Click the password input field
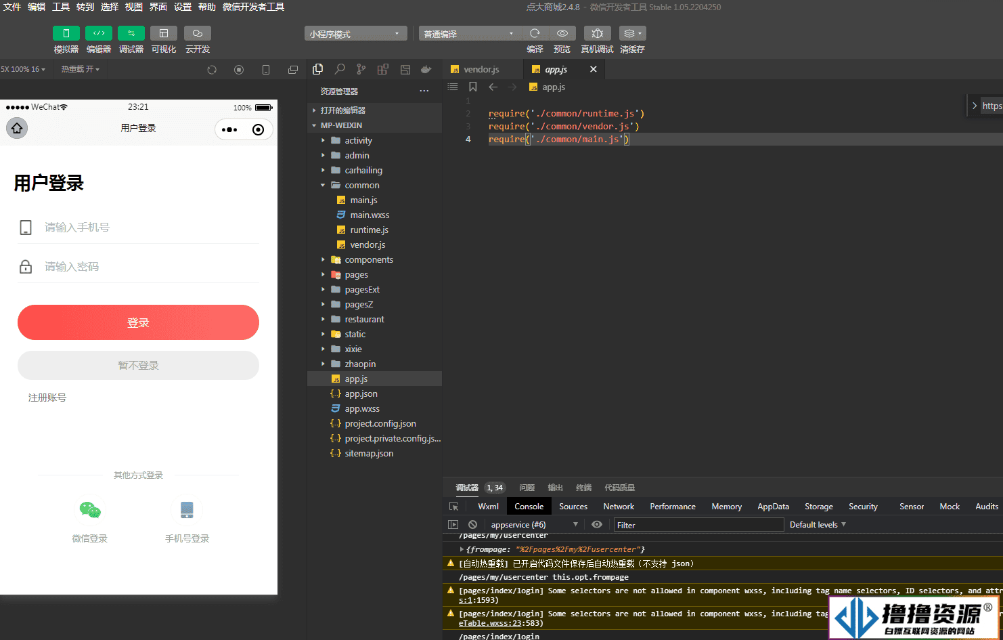Image resolution: width=1003 pixels, height=640 pixels. pos(139,266)
